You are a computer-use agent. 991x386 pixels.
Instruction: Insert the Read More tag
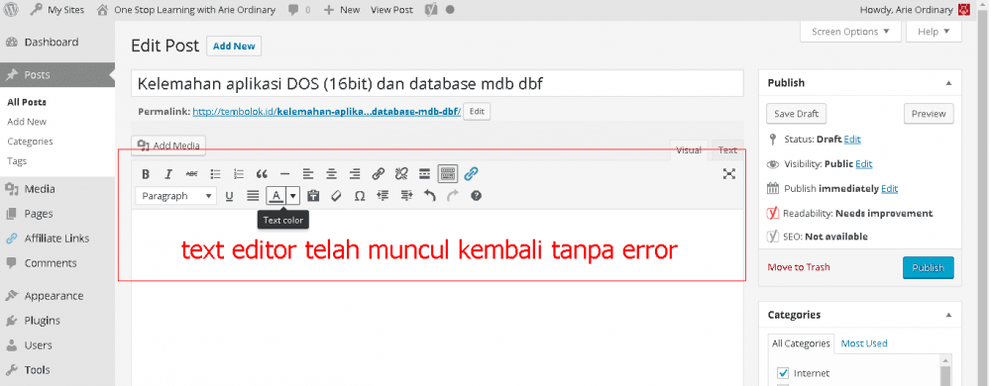click(425, 174)
